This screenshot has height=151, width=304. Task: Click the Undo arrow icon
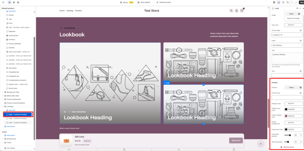288,2
